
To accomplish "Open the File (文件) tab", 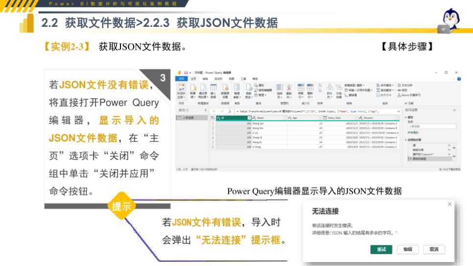I will point(182,79).
